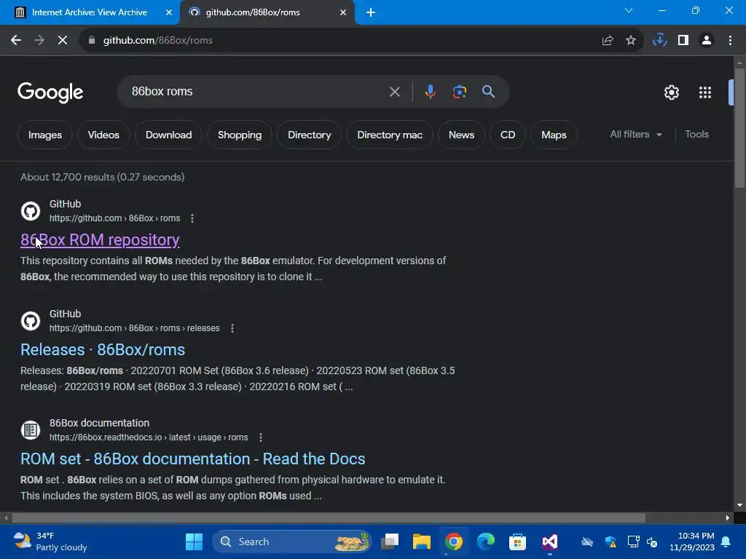The width and height of the screenshot is (746, 559).
Task: Open File Explorer from taskbar
Action: click(x=422, y=542)
